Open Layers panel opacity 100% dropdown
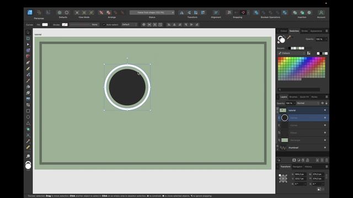 [291, 103]
